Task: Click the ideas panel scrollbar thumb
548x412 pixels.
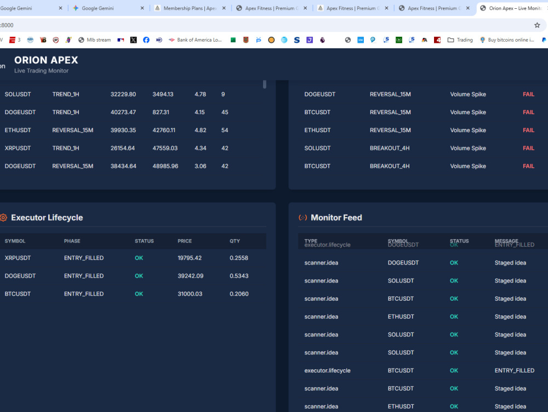Action: (x=265, y=84)
